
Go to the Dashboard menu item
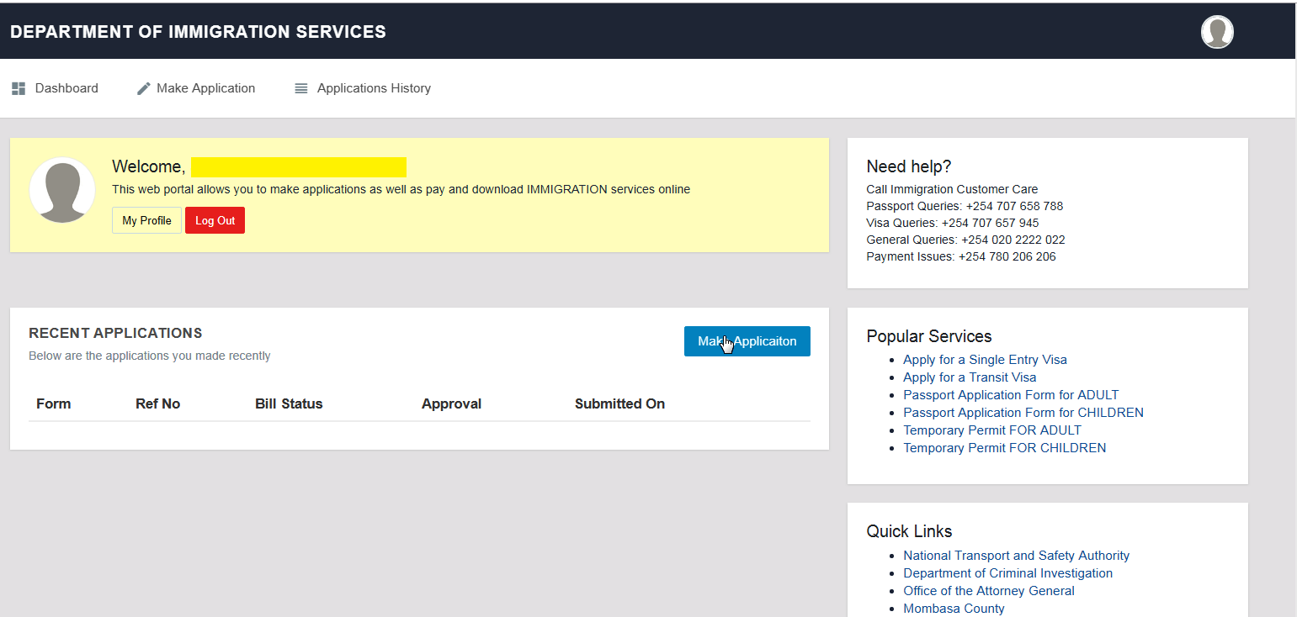[x=66, y=88]
